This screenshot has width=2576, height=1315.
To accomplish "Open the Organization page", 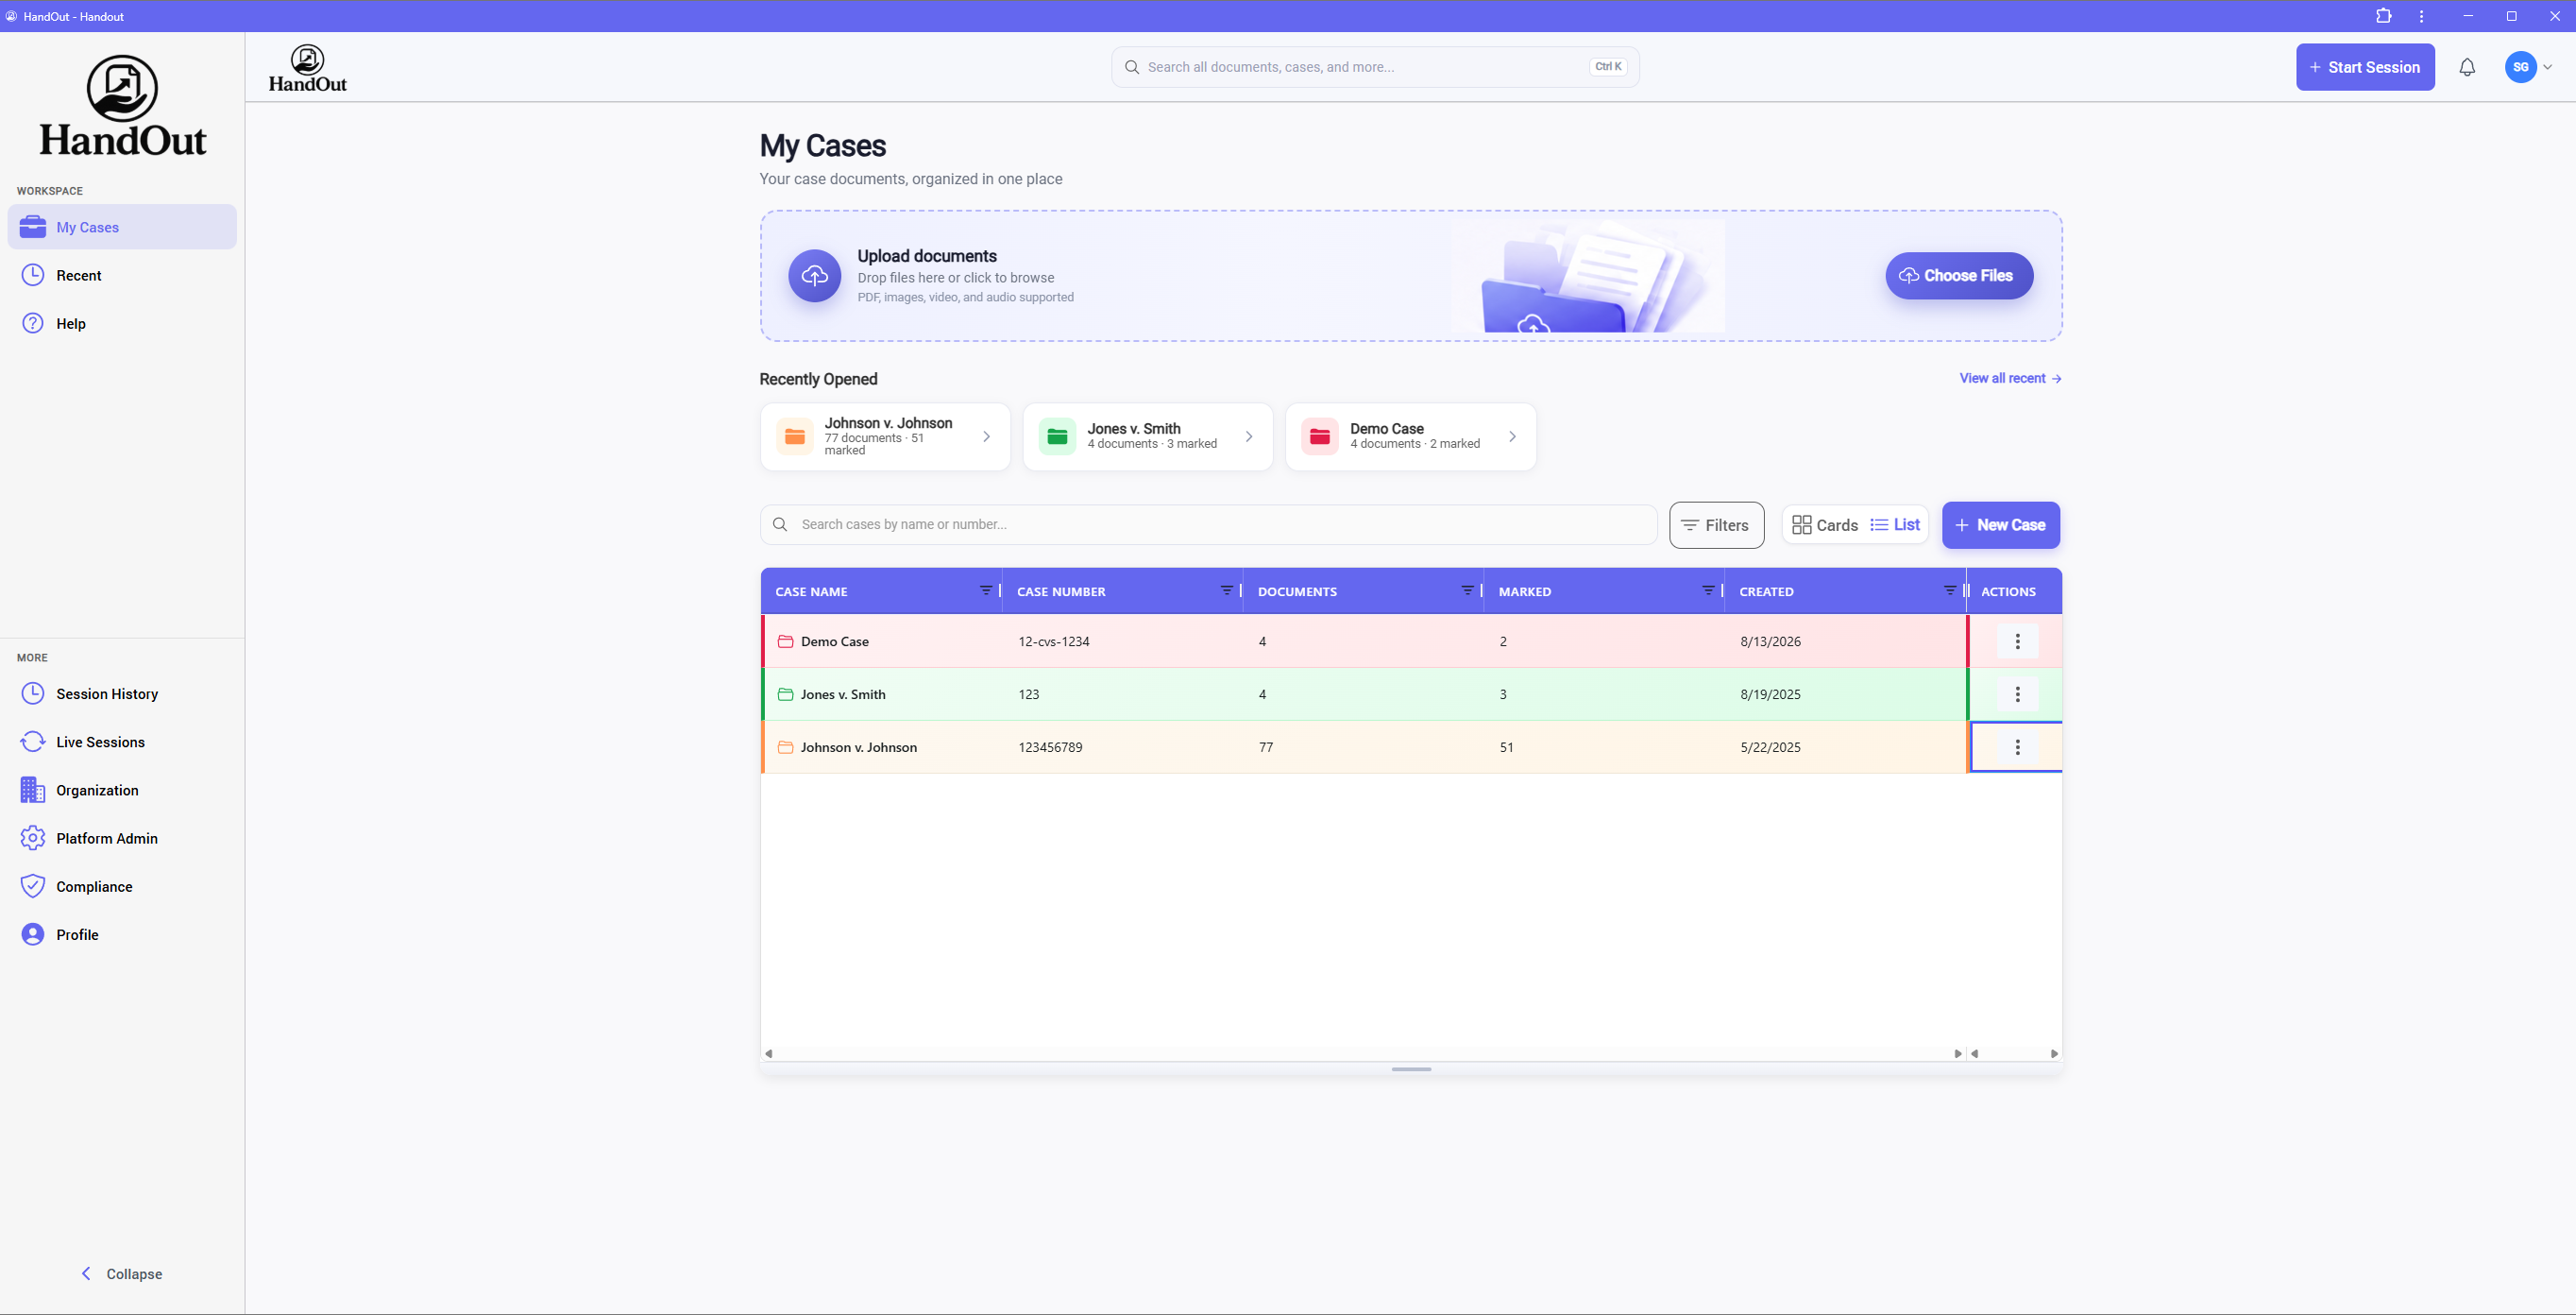I will point(122,790).
